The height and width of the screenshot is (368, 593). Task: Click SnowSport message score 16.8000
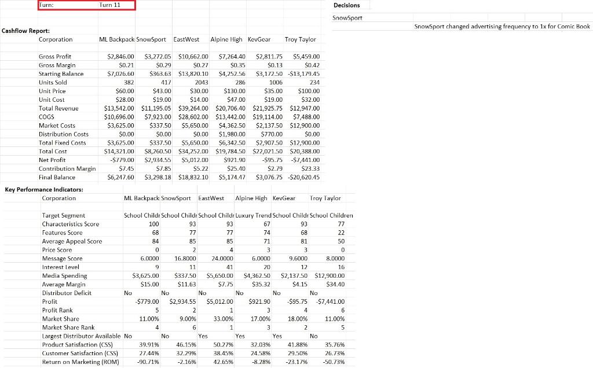point(185,259)
